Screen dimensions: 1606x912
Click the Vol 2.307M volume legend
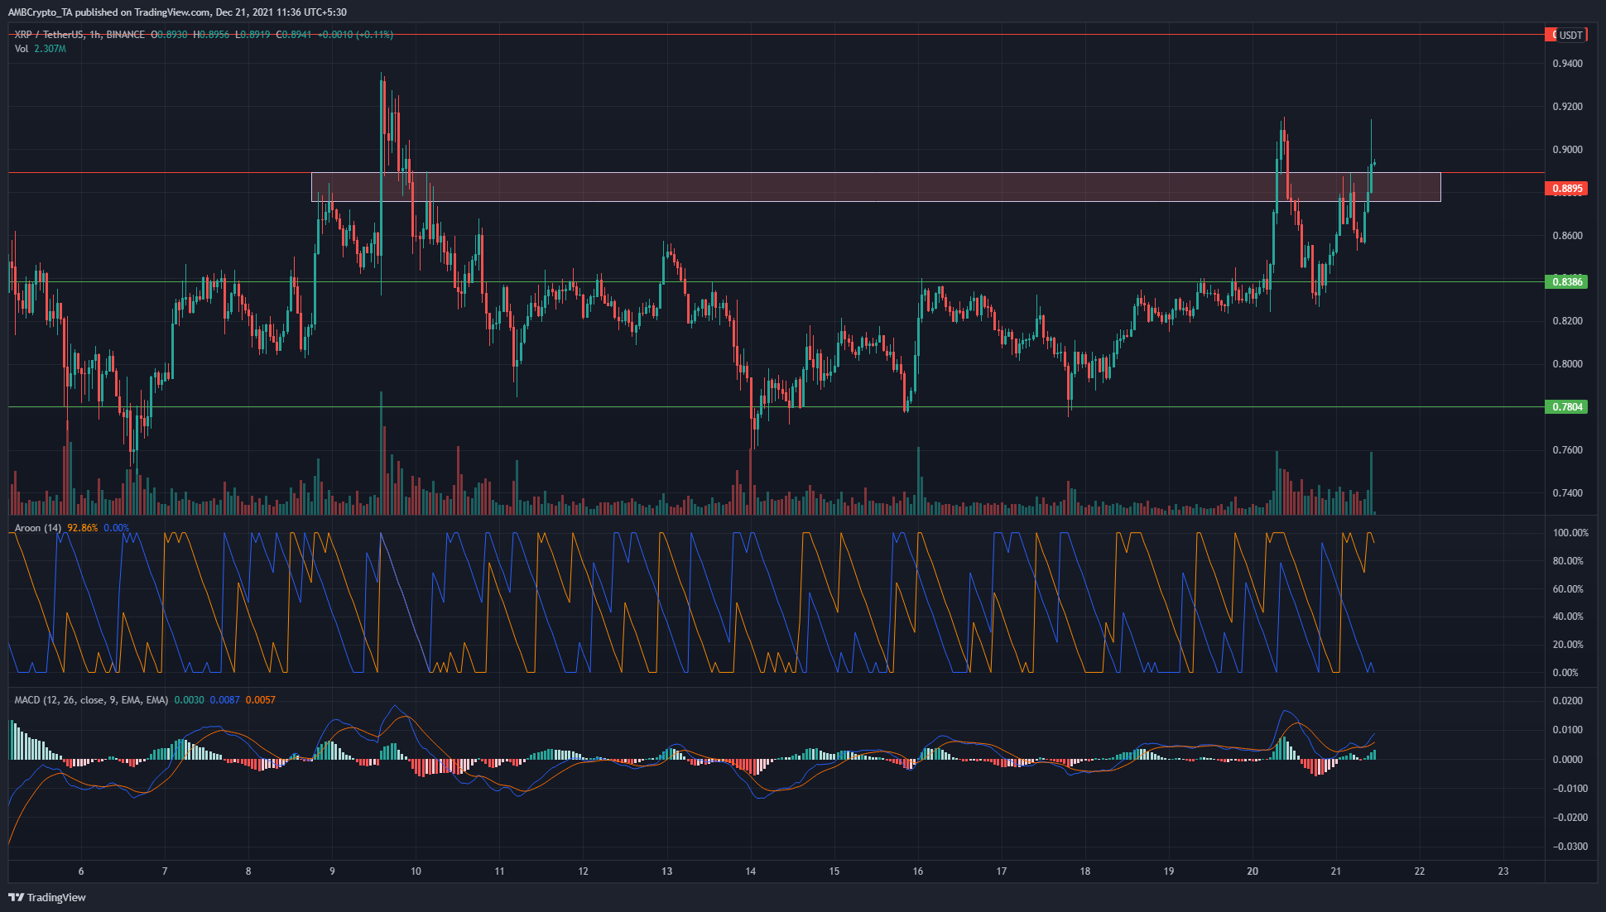40,49
